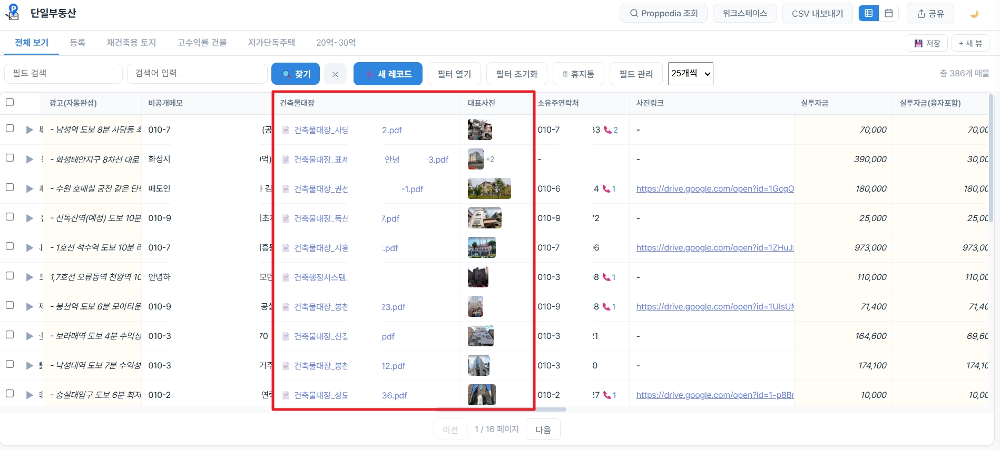
Task: Focus the 검색어 입력 input field
Action: point(197,73)
